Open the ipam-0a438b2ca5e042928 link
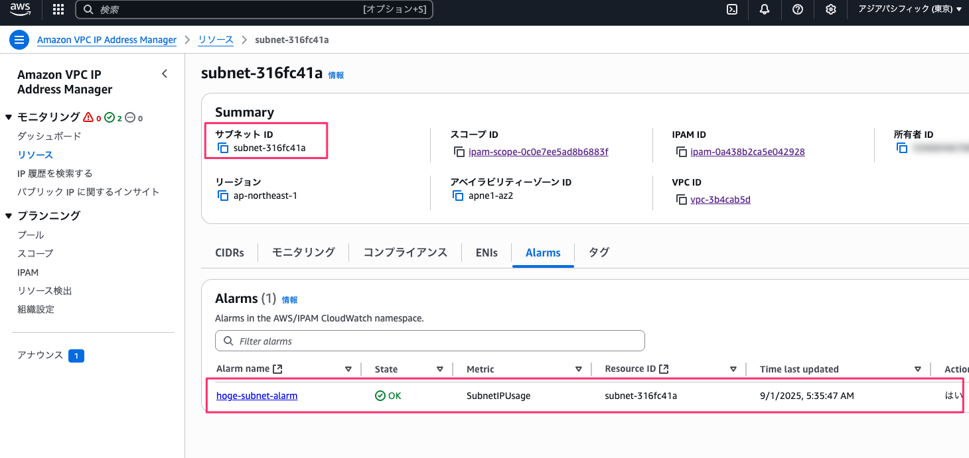 tap(747, 152)
